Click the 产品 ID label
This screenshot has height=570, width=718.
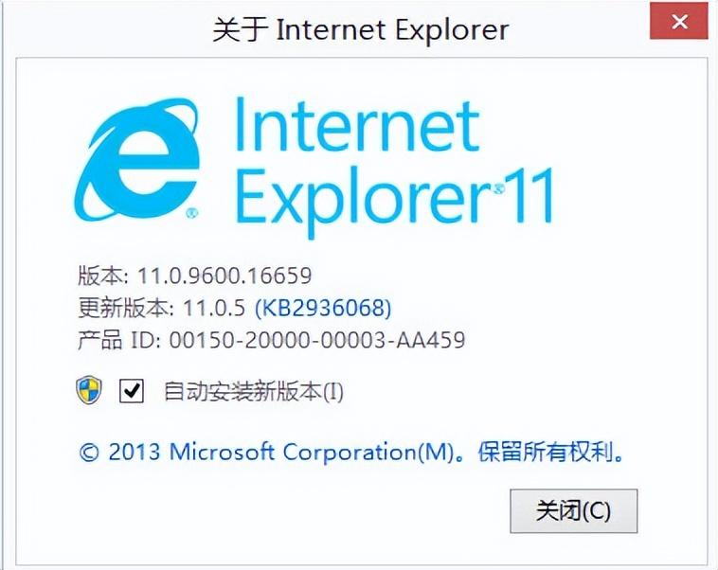pyautogui.click(x=118, y=340)
